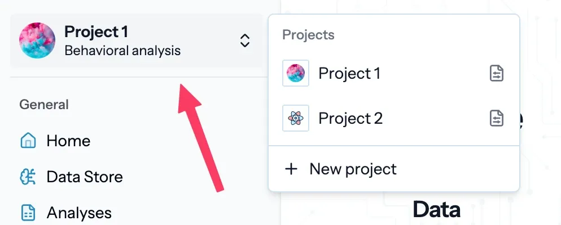This screenshot has height=225, width=561.
Task: Click the Data Store brain icon
Action: pyautogui.click(x=28, y=177)
